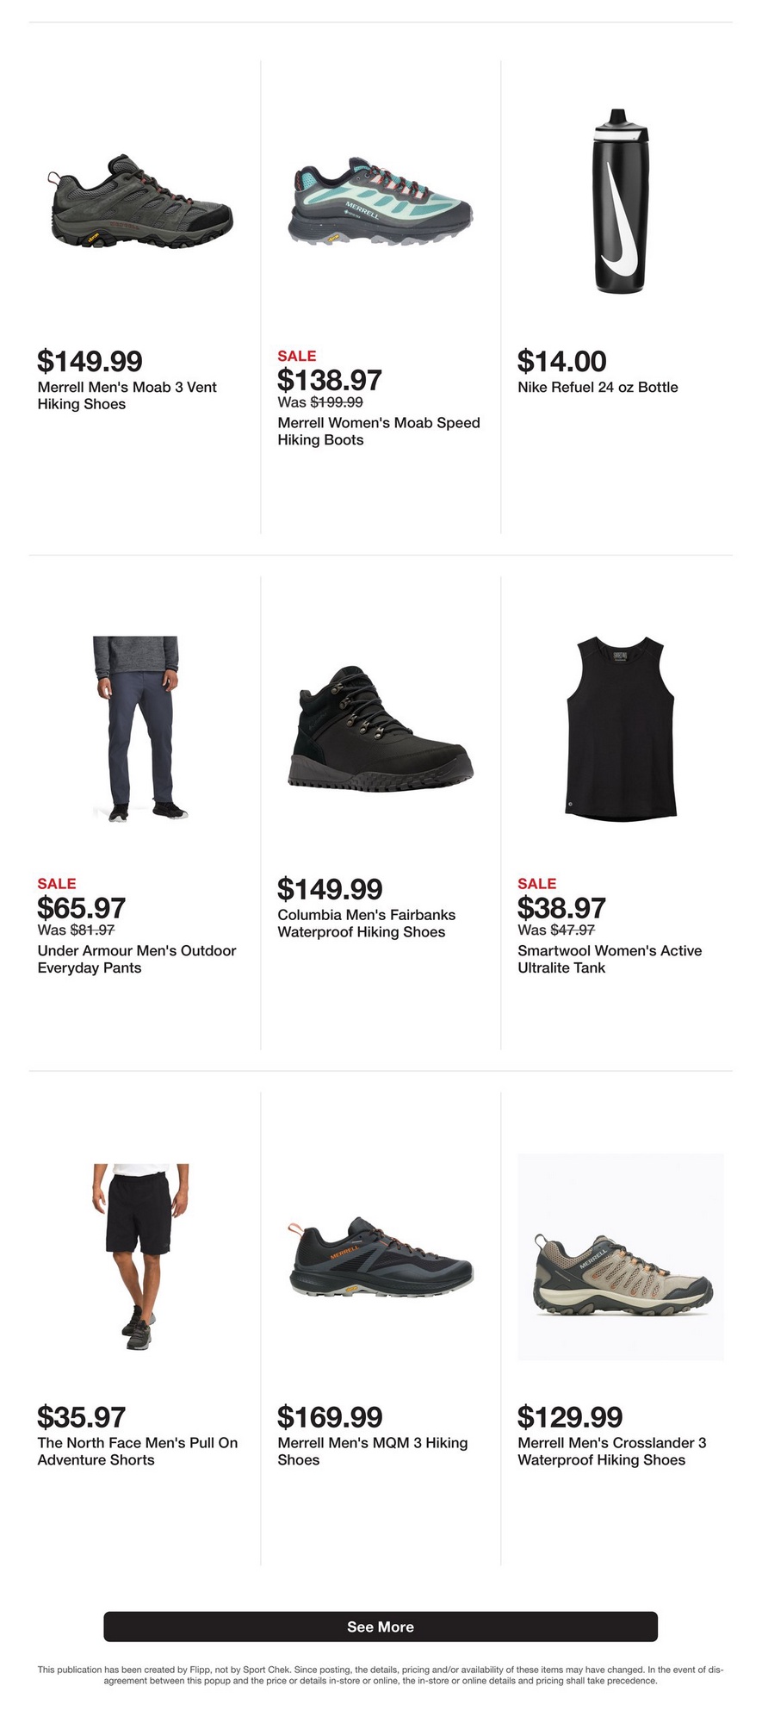The width and height of the screenshot is (762, 1723).
Task: Click the Merrell Women's Moab Speed Hiking Boots title
Action: point(378,432)
